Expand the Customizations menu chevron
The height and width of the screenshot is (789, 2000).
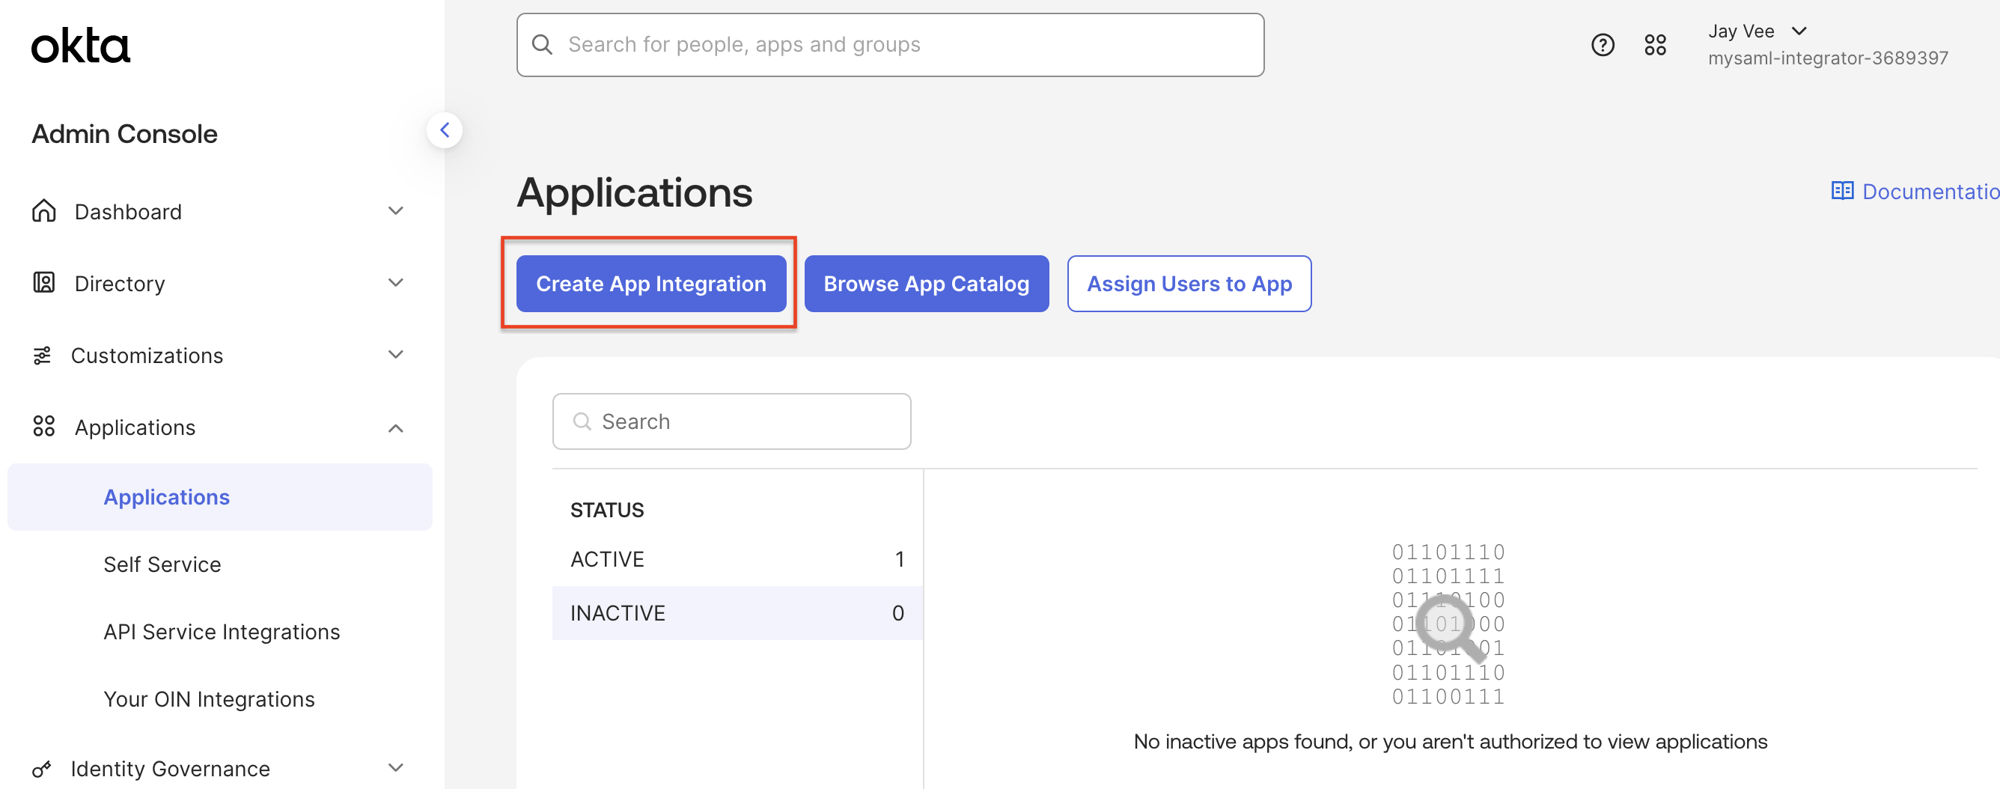click(x=396, y=355)
